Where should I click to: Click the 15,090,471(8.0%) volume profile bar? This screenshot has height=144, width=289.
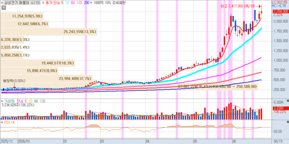(x=29, y=71)
